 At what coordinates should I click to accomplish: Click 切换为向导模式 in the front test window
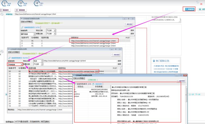[x=79, y=78]
